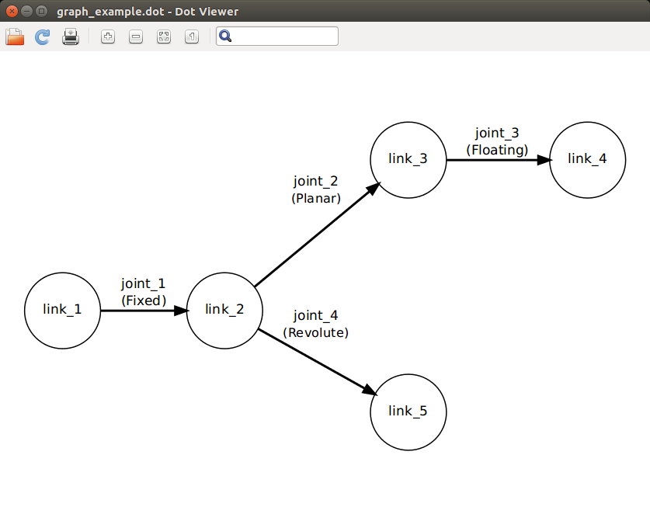Maximize the Dot Viewer window

point(41,12)
